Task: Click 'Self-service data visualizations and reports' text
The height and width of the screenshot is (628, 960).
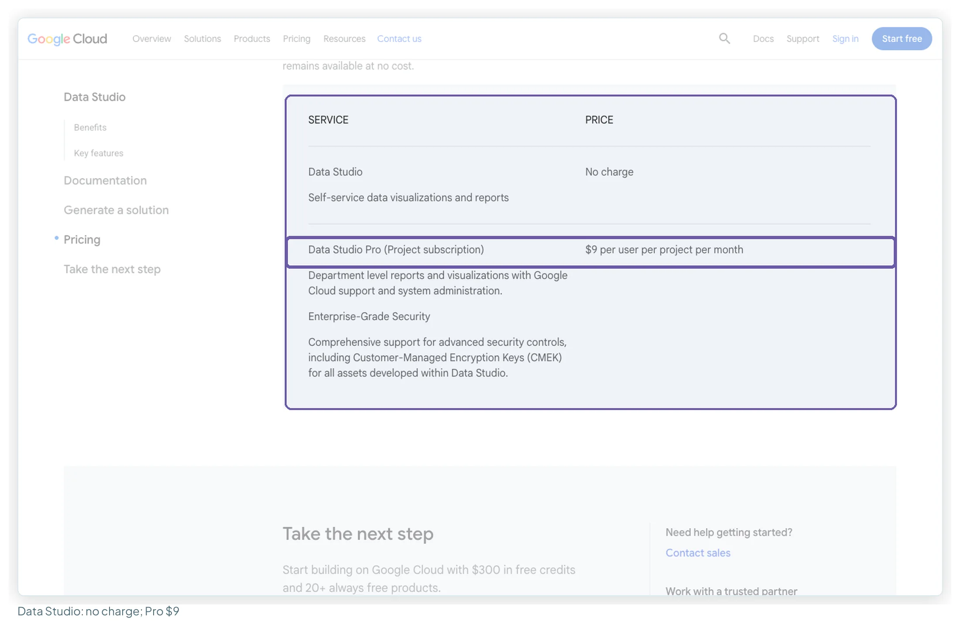Action: [x=408, y=198]
